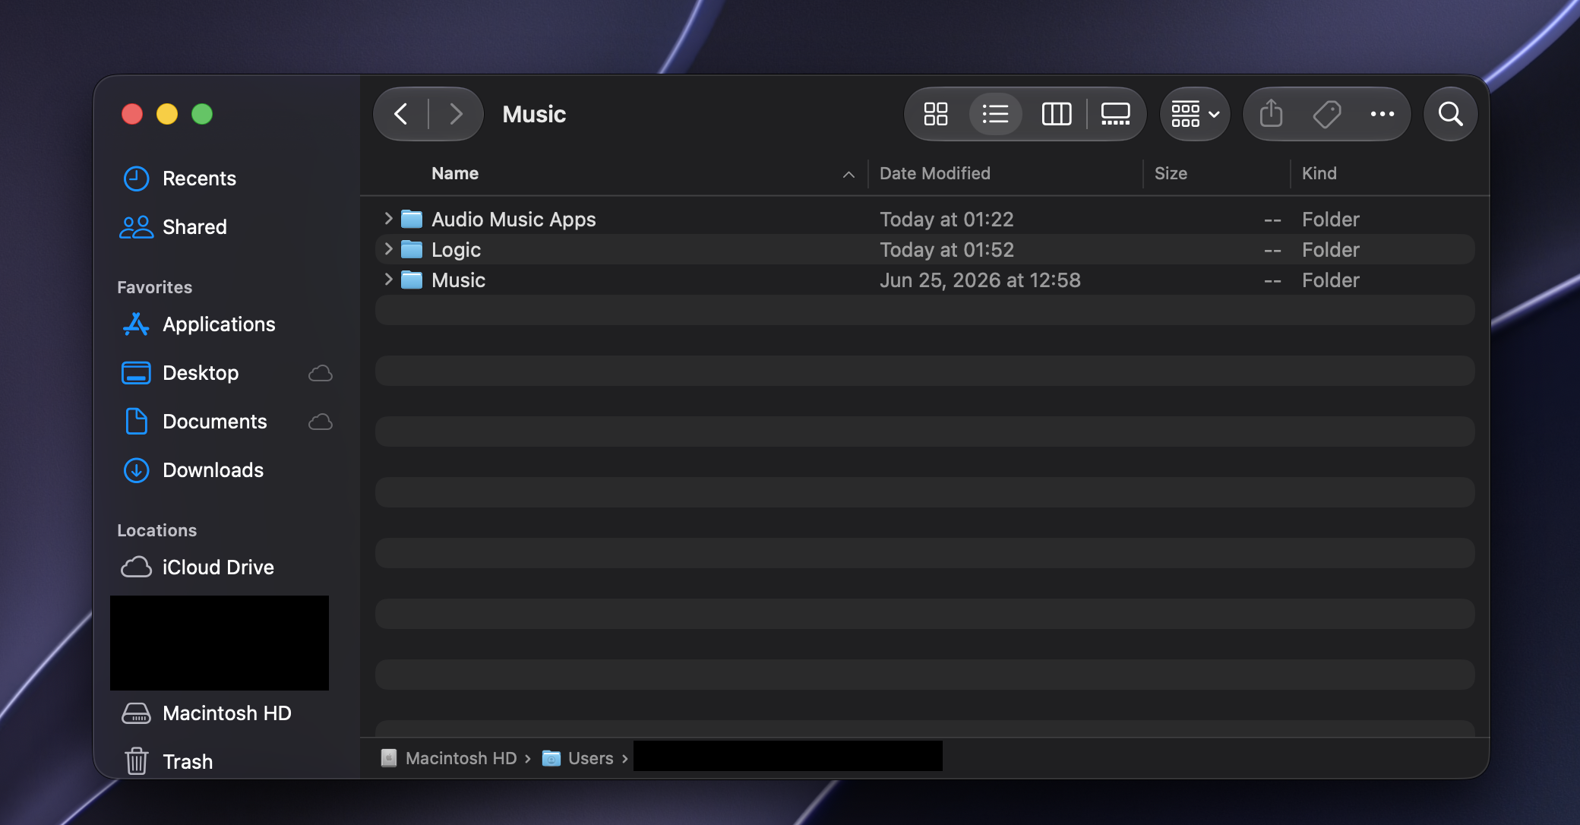Screen dimensions: 1580x825
Task: Switch to icon view
Action: click(x=936, y=114)
